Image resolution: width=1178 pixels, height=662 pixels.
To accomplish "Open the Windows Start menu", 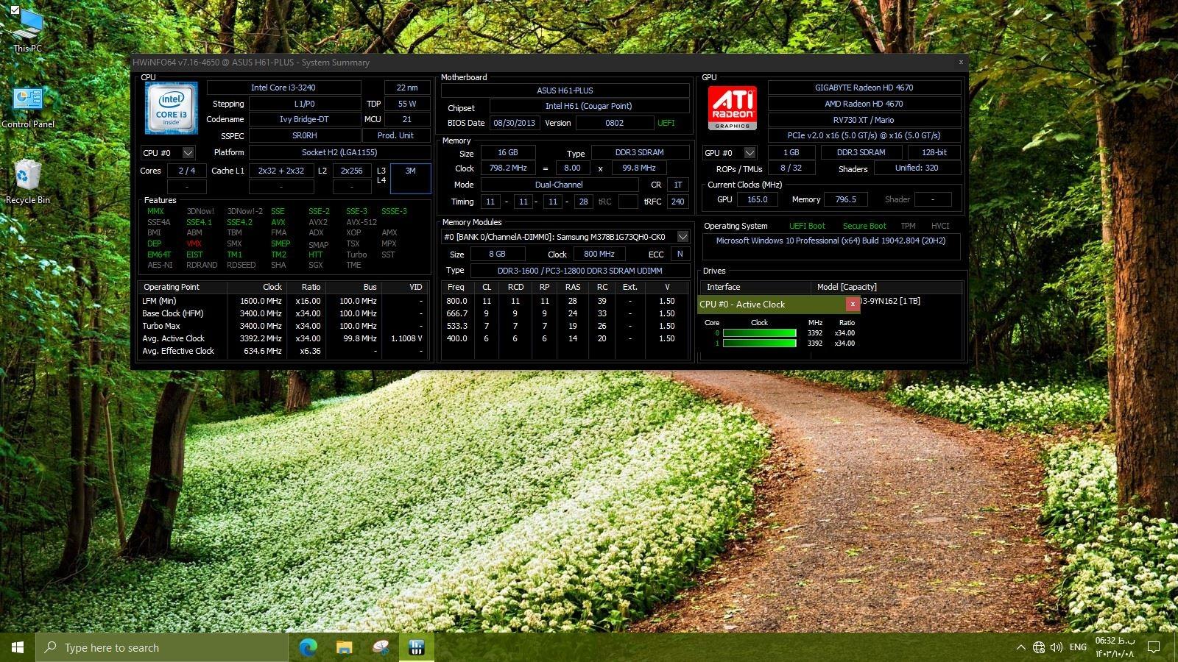I will point(18,647).
